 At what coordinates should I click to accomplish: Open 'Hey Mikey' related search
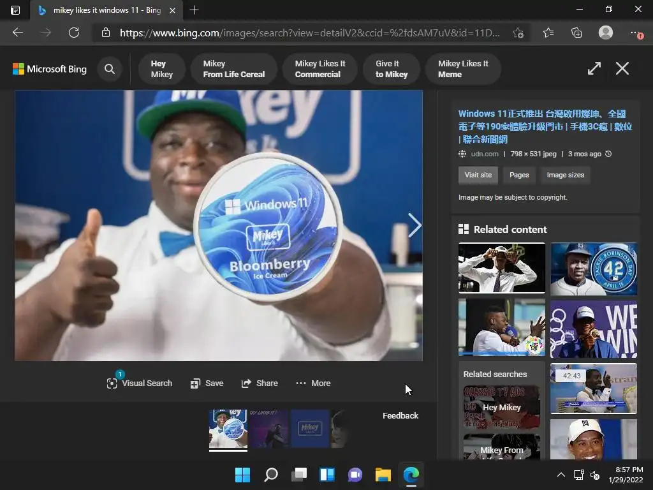(x=501, y=407)
